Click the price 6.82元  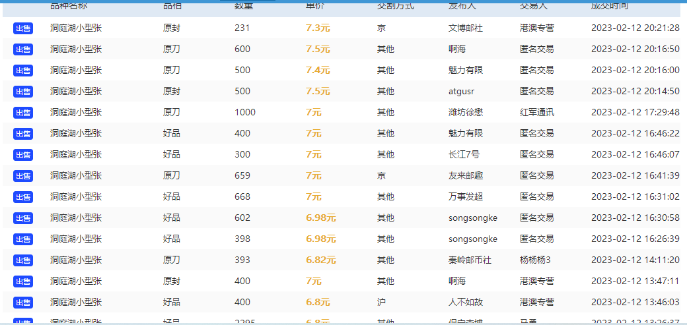click(x=321, y=260)
